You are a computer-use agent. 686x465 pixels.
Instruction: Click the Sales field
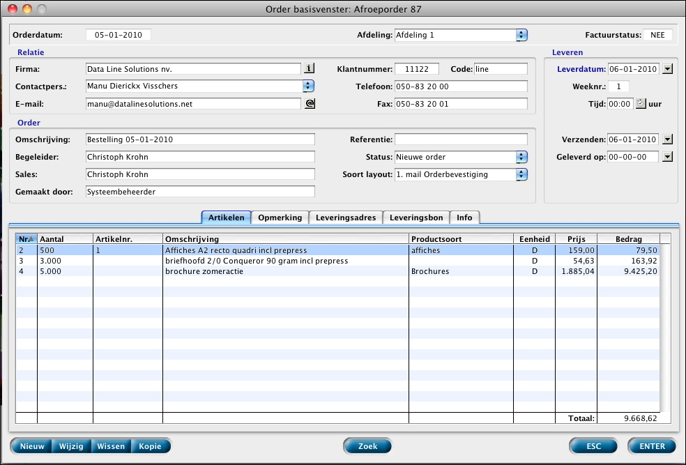click(x=200, y=174)
